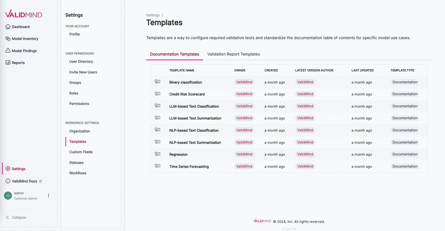The width and height of the screenshot is (445, 231).
Task: Click ValidMind Docs external link icon
Action: (x=40, y=181)
